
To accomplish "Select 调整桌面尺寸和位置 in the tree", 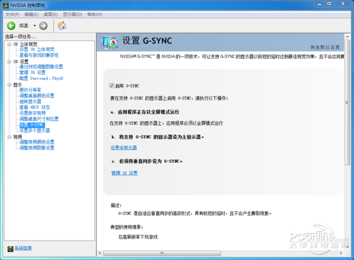I will coord(39,119).
